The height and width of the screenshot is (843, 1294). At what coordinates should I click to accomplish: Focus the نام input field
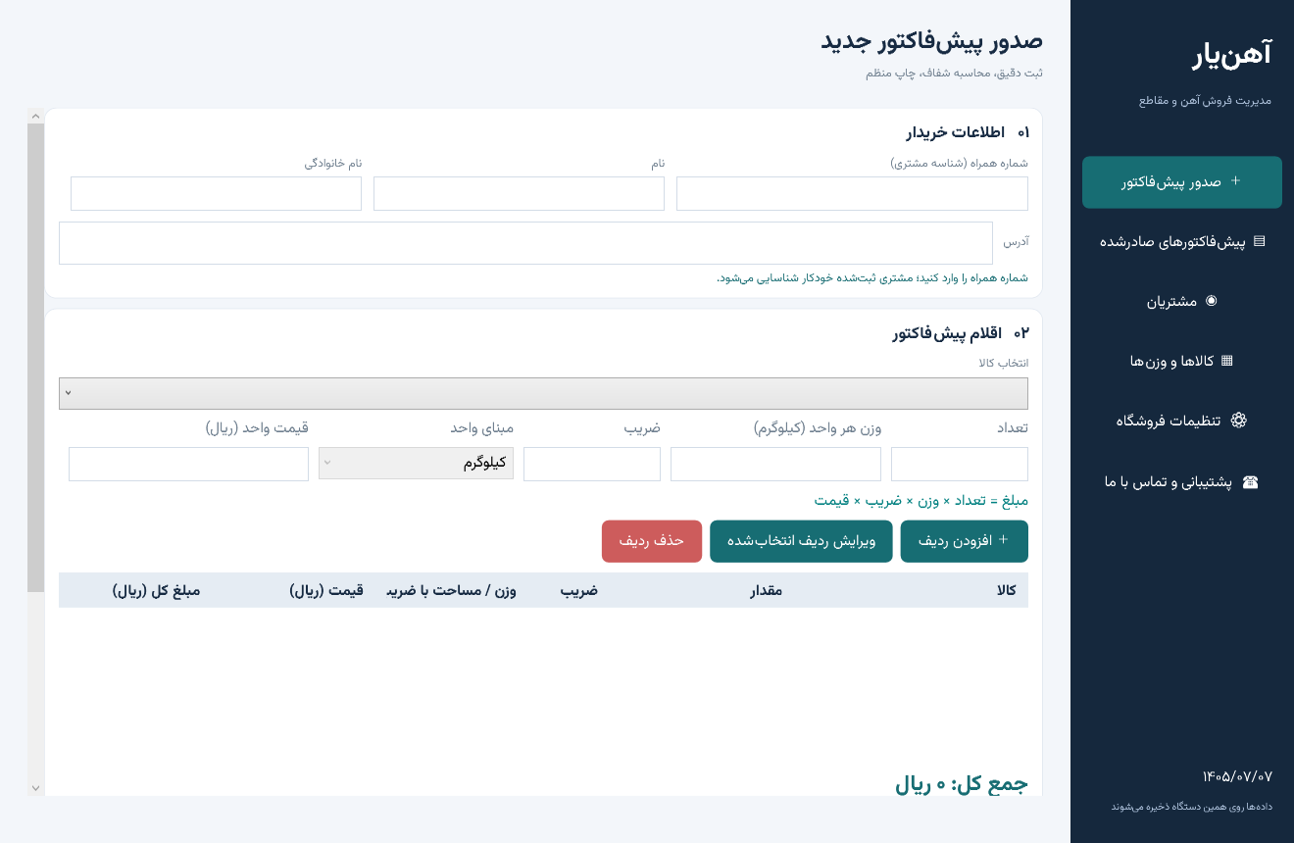pos(519,194)
